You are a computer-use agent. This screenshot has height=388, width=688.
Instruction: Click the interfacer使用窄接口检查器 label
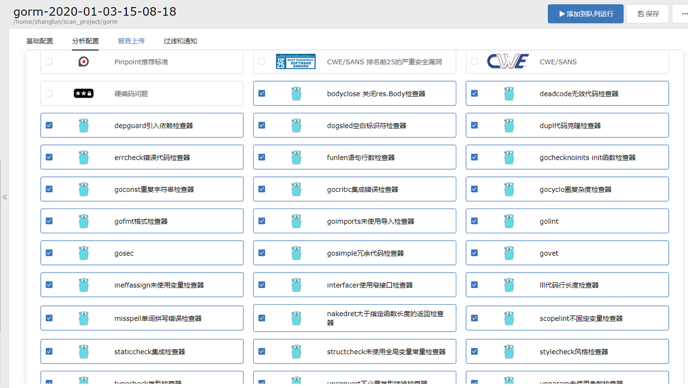370,285
